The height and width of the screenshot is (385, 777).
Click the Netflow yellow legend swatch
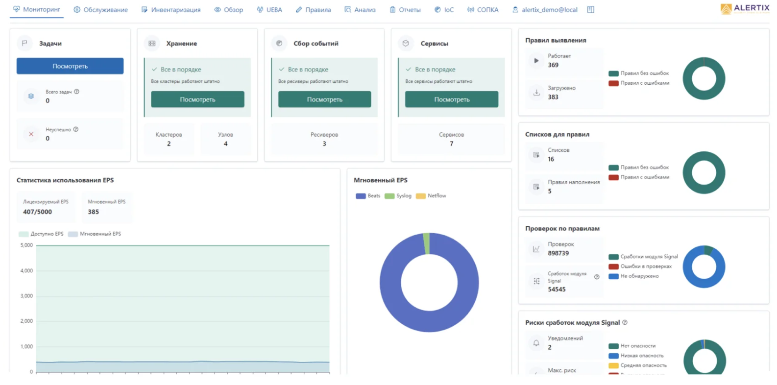point(420,196)
